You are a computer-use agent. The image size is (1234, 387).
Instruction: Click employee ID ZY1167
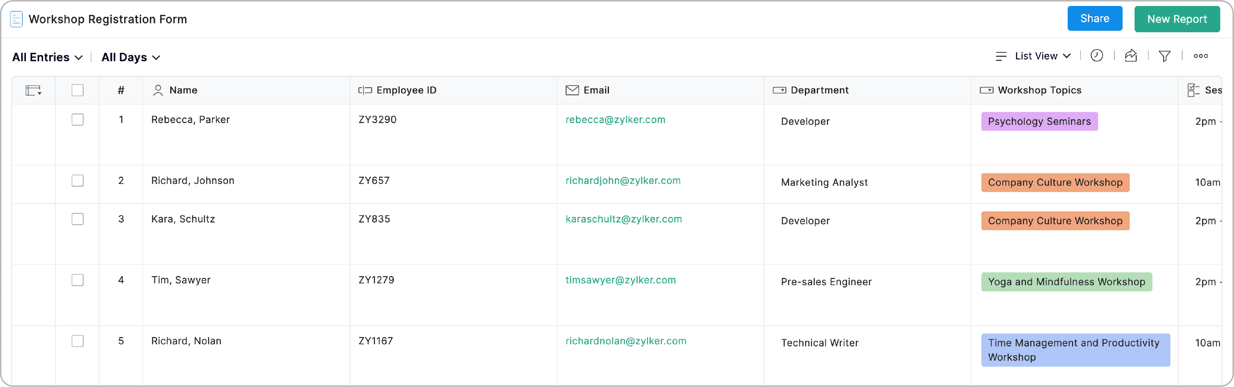[x=376, y=341]
